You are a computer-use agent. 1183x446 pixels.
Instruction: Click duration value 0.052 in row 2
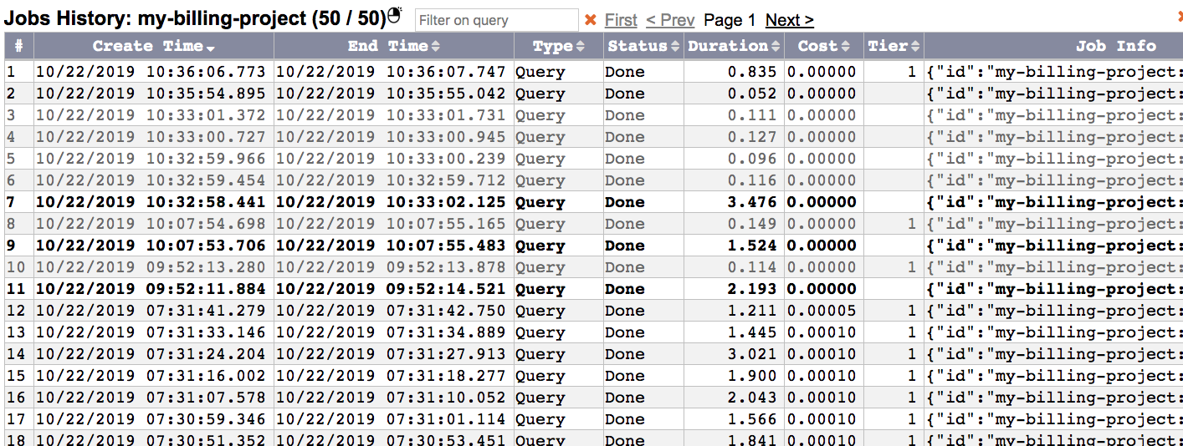pos(752,94)
